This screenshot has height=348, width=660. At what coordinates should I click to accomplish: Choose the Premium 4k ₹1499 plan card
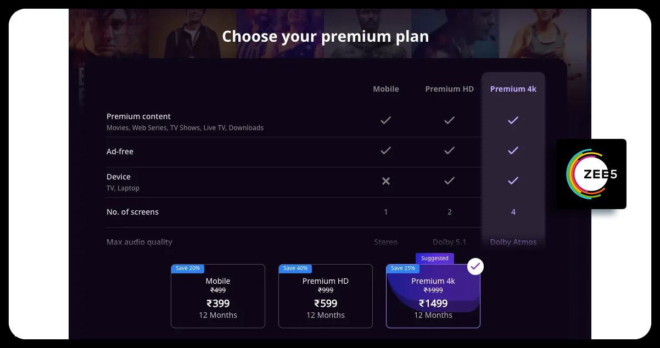click(x=433, y=298)
